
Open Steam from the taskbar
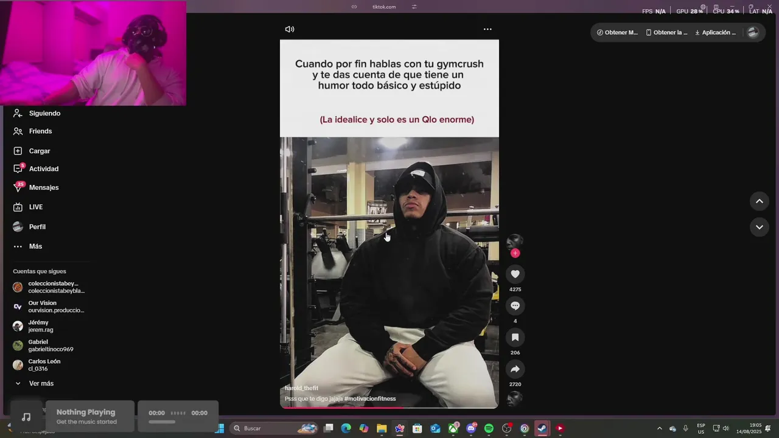pyautogui.click(x=542, y=428)
